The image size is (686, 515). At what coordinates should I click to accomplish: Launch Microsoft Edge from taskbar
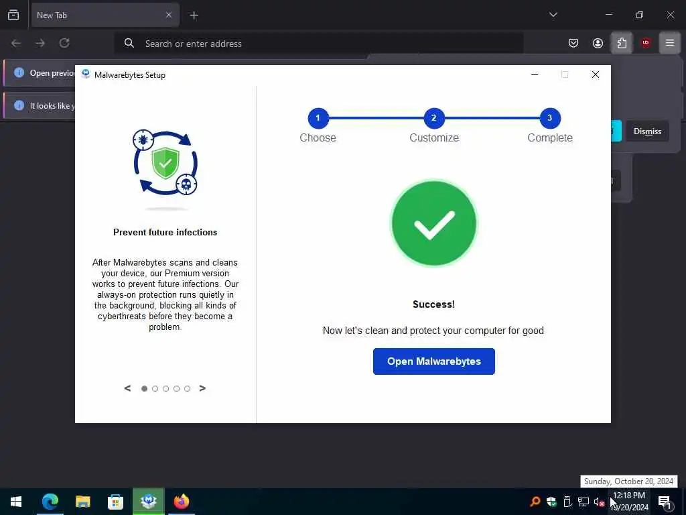[x=50, y=502]
